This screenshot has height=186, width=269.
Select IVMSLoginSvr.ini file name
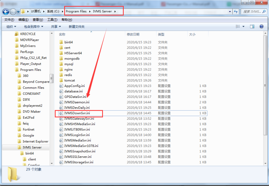[77, 135]
